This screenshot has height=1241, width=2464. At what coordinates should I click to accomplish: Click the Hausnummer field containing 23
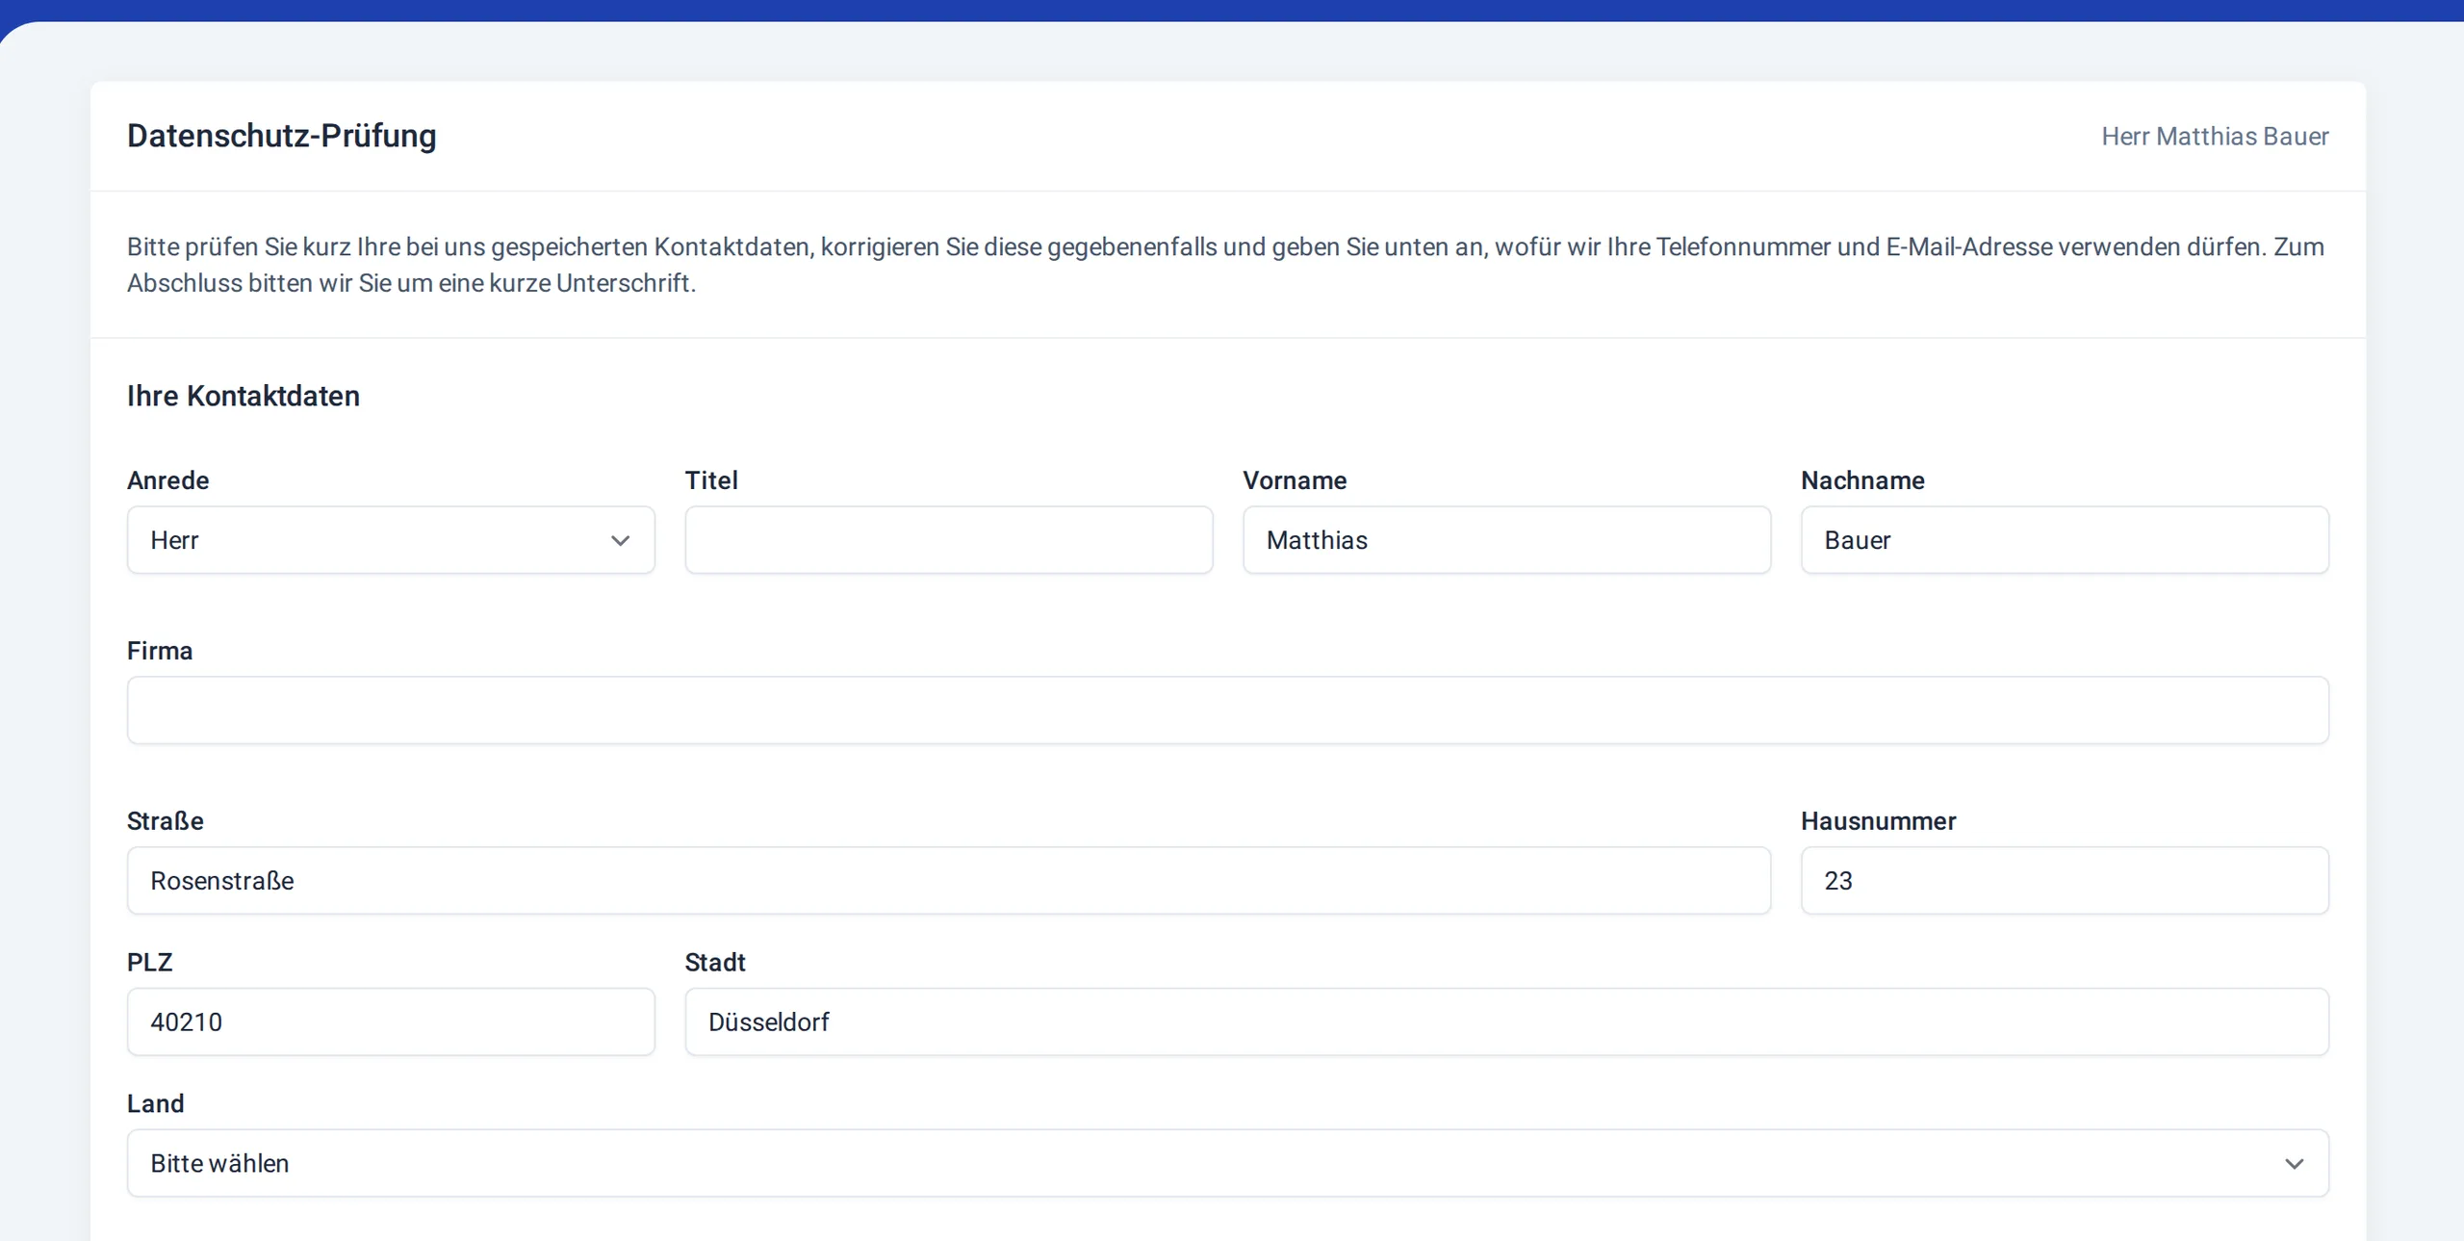pos(2065,881)
